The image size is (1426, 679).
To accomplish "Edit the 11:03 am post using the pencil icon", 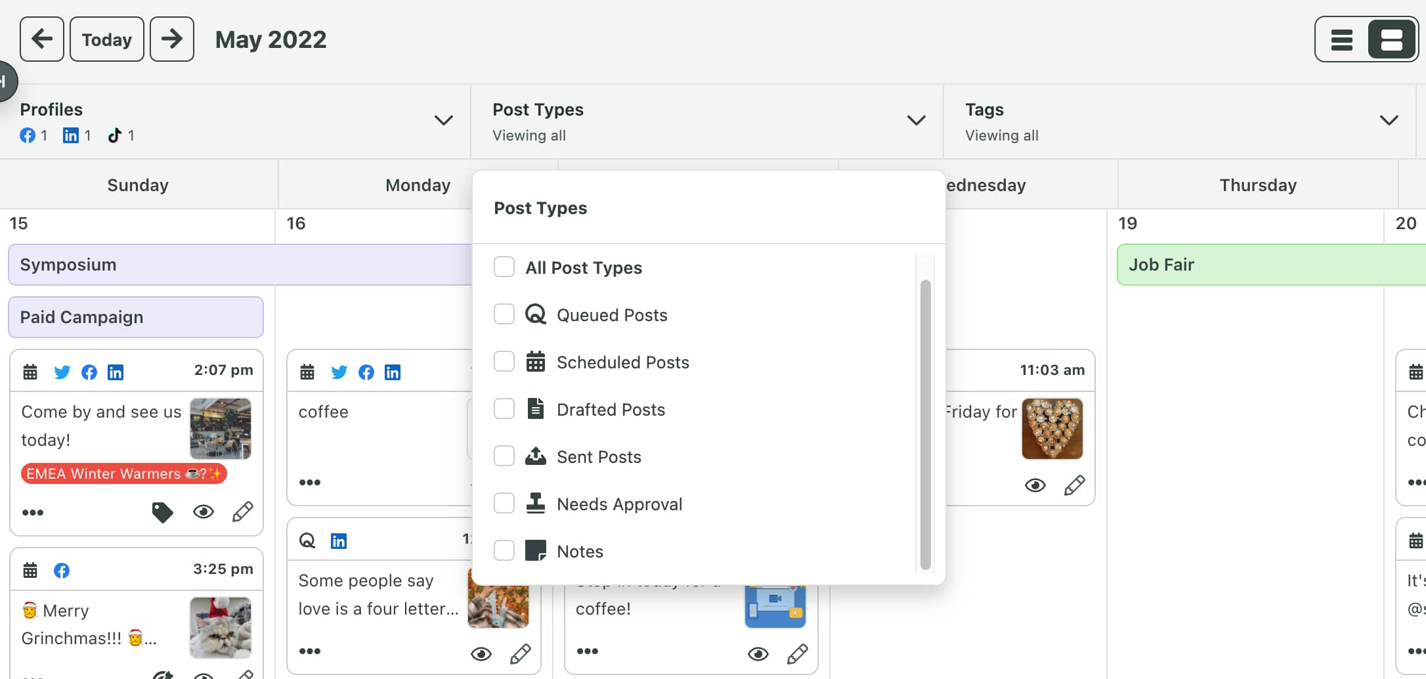I will 1074,485.
